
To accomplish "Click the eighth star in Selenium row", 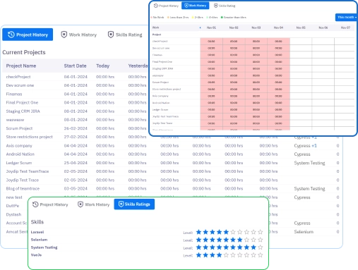I will [x=246, y=240].
